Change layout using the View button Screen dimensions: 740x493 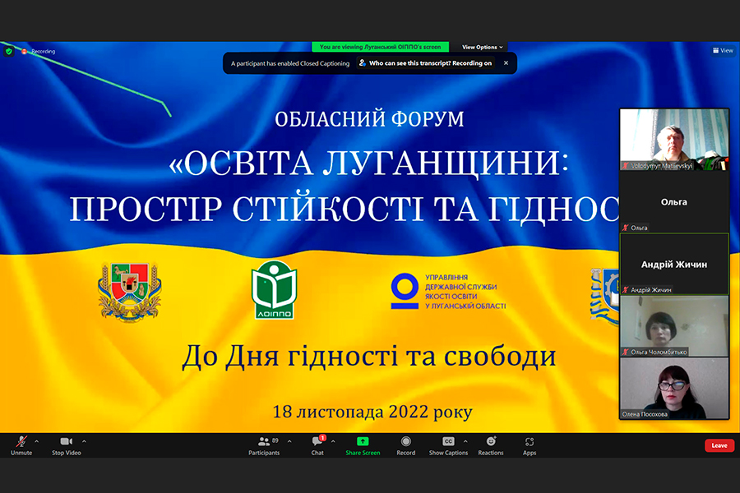[723, 50]
